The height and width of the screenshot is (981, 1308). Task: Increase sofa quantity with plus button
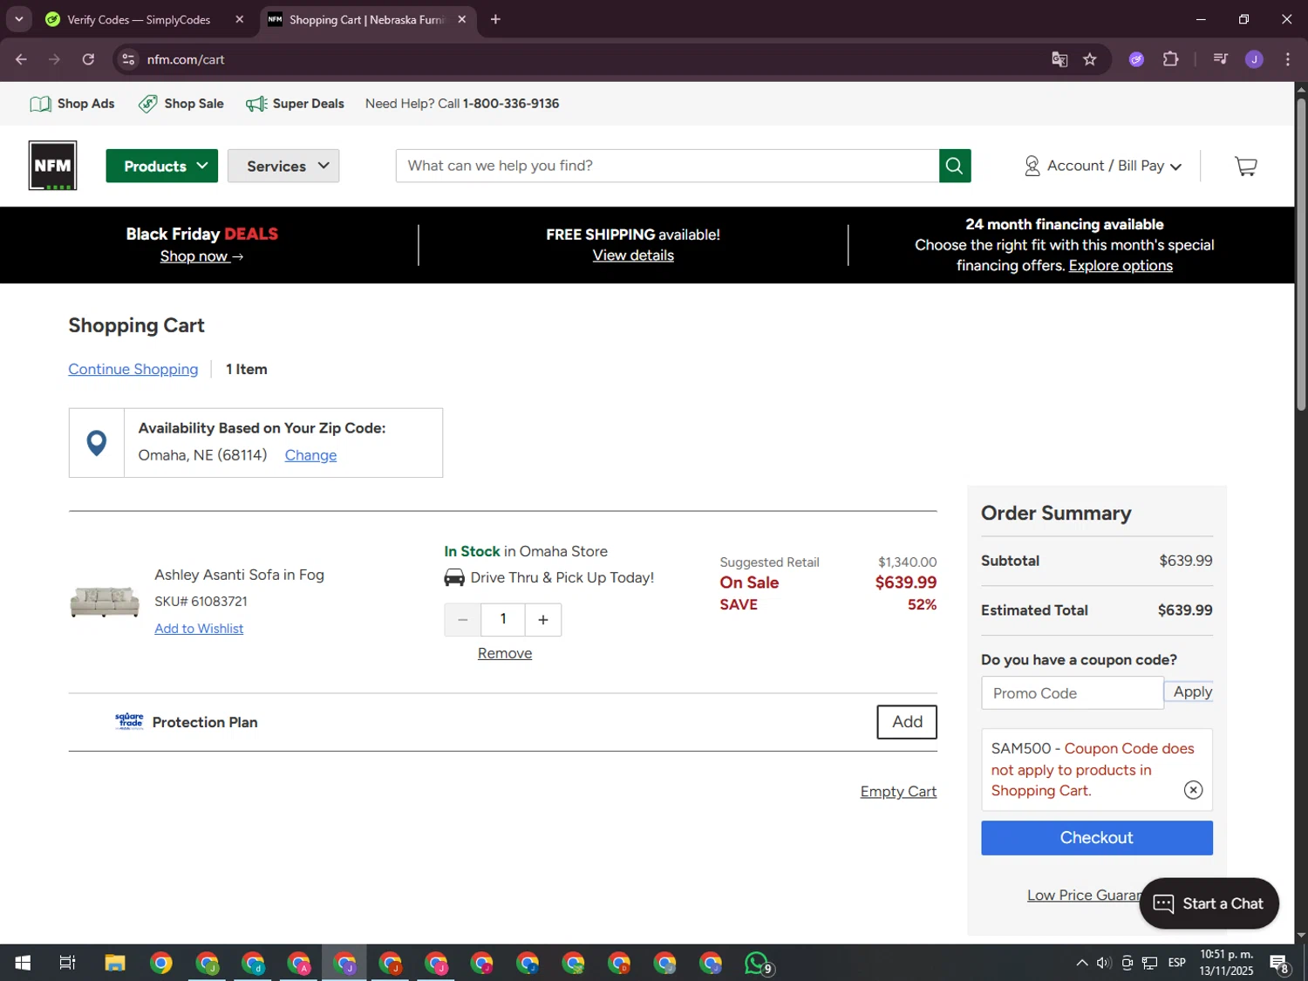click(x=543, y=620)
